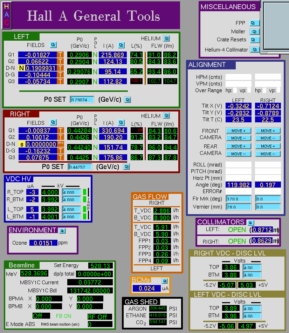
Task: Select LEFT VDC DISC LVL TOP volts input
Action: (x=252, y=308)
